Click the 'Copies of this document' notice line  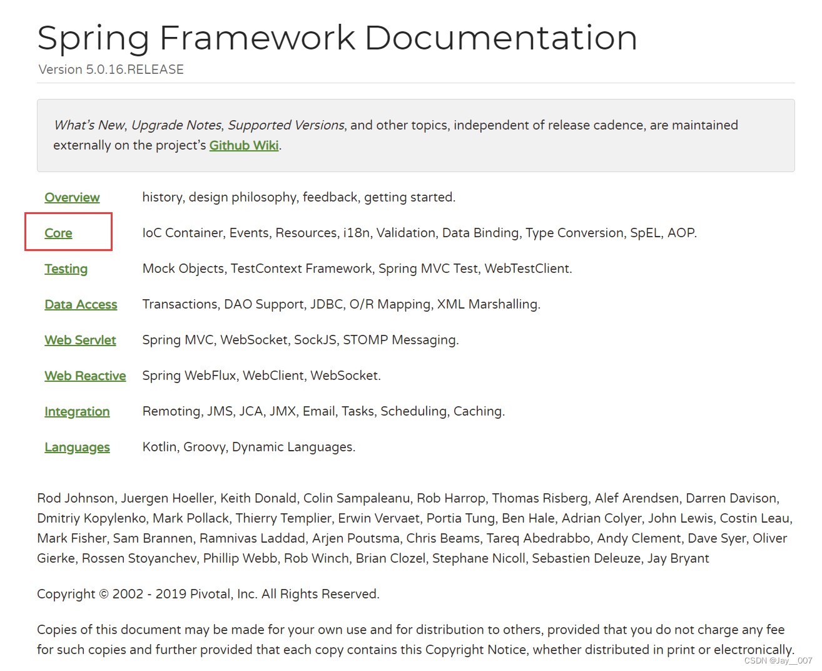pyautogui.click(x=411, y=630)
